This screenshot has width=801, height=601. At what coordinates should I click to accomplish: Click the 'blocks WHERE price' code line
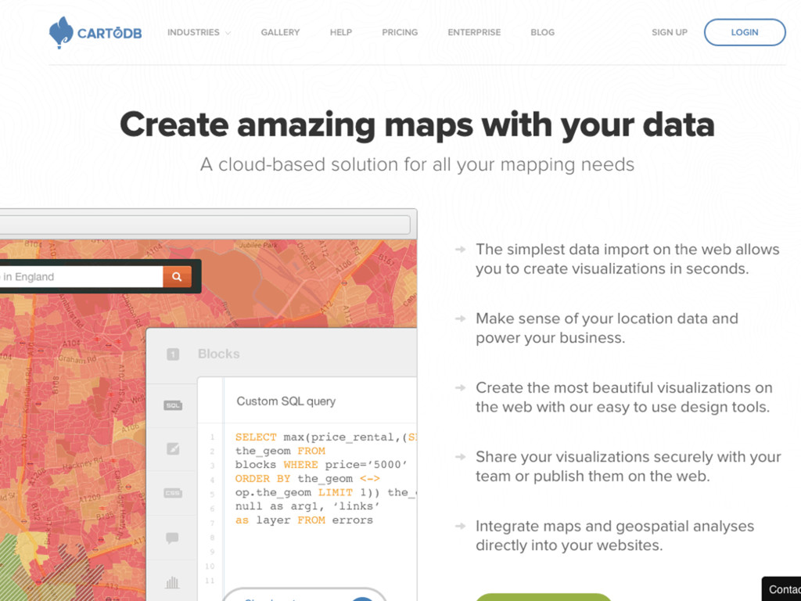click(x=321, y=465)
